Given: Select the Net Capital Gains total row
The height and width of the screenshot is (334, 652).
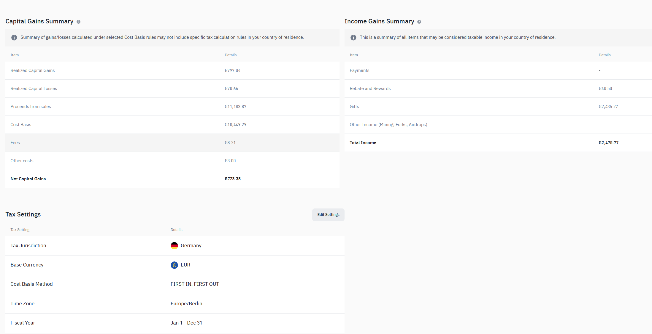Looking at the screenshot, I should tap(172, 179).
